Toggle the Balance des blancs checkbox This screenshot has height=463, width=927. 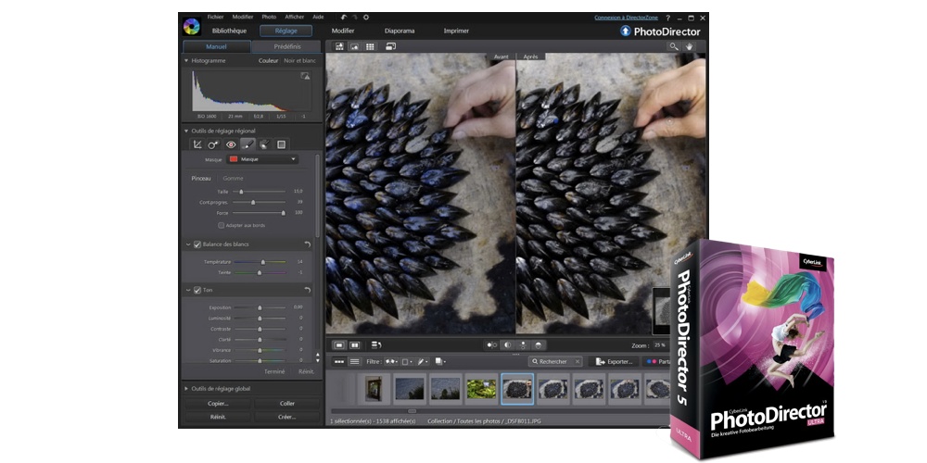(197, 244)
